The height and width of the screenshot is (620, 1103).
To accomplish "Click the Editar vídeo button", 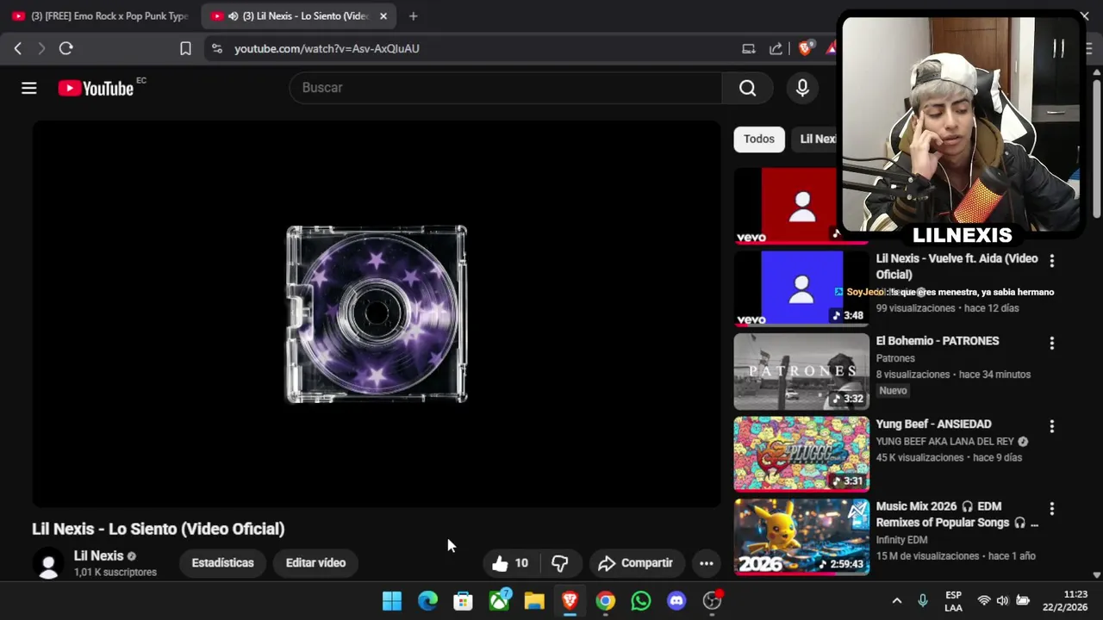I will 316,563.
